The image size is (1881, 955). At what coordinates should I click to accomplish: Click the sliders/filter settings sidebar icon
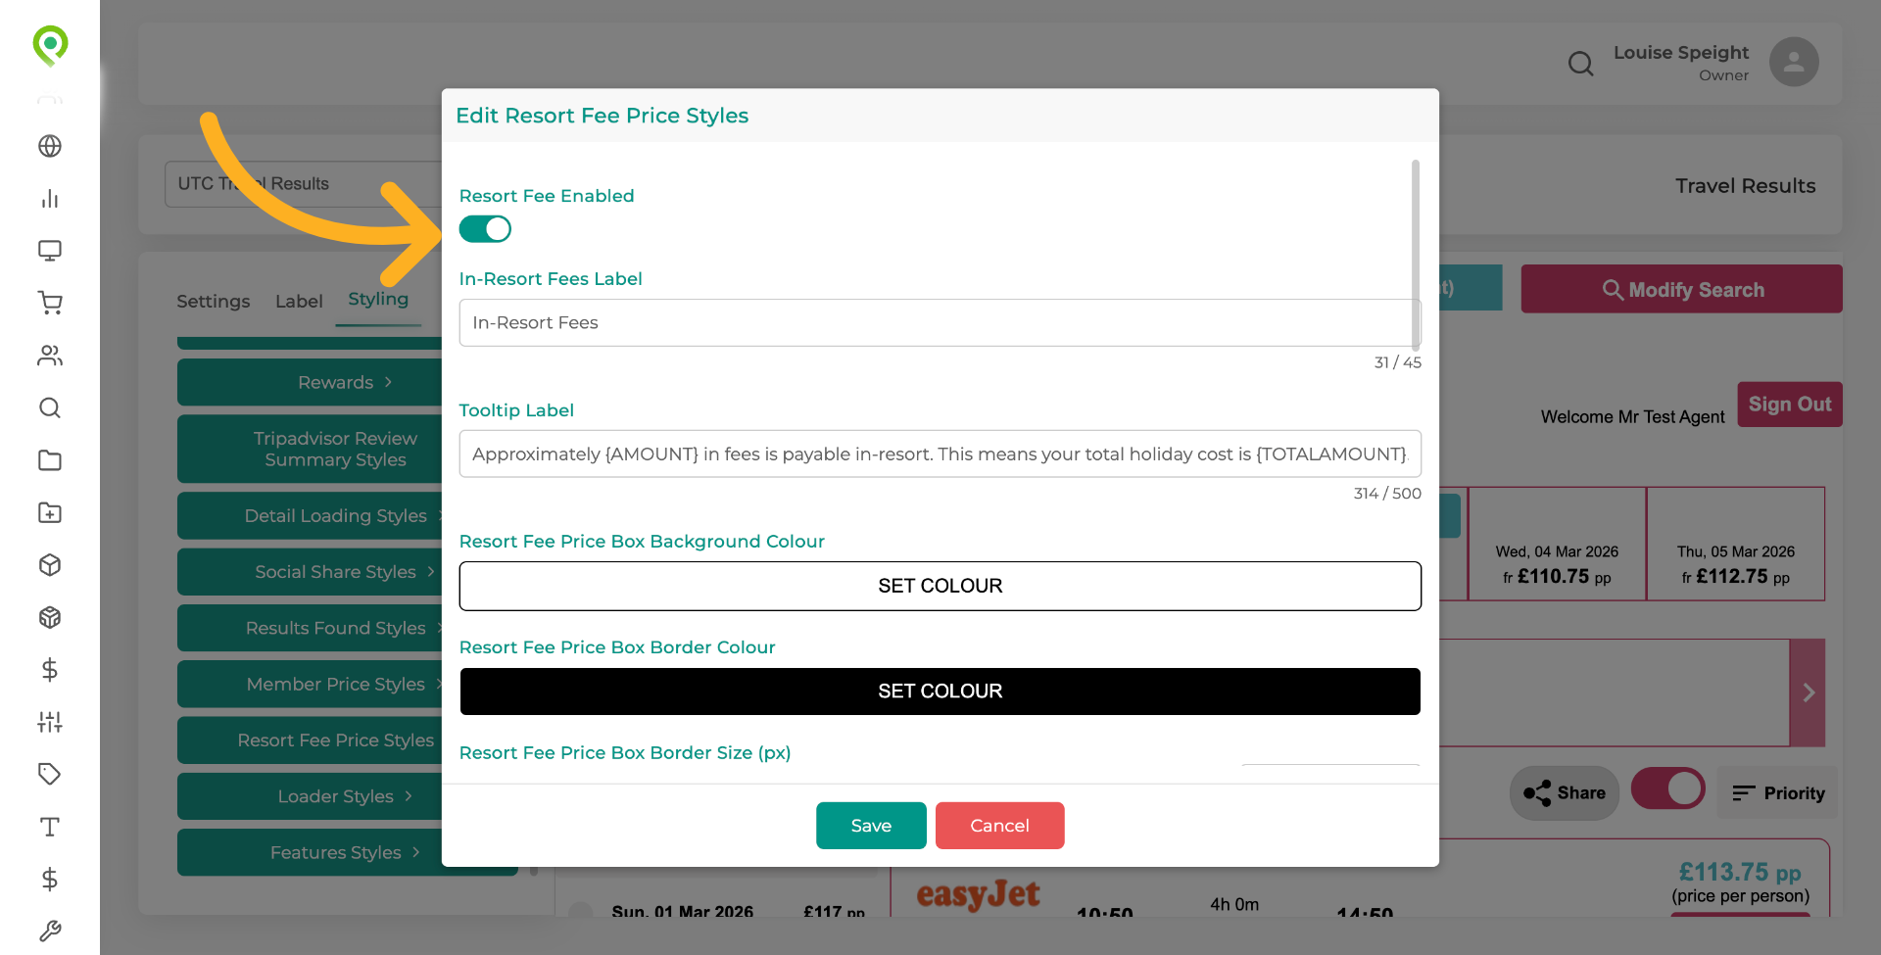[x=50, y=722]
